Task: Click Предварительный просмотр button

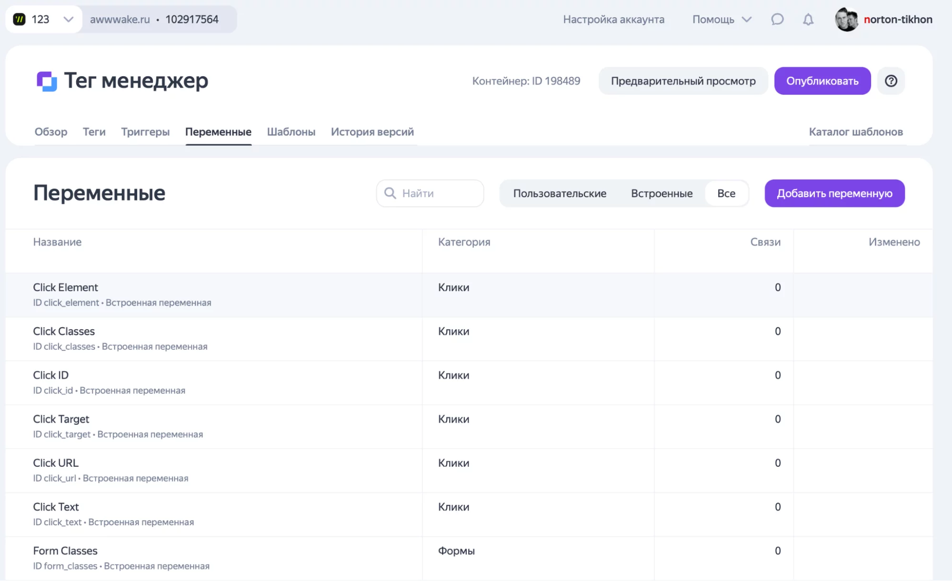Action: coord(683,81)
